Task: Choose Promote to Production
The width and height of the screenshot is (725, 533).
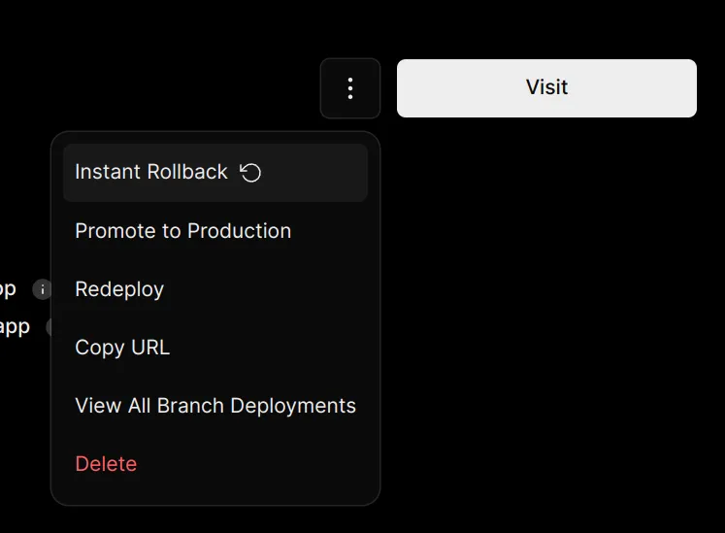Action: click(215, 231)
